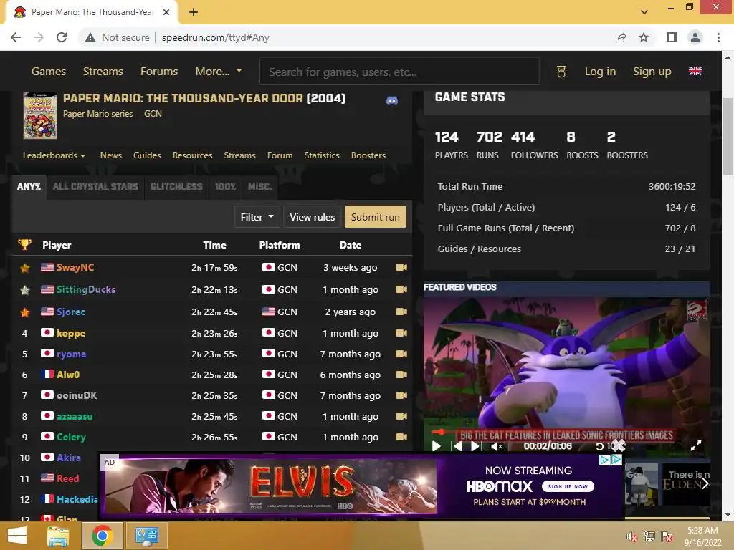Open Chrome side panel
This screenshot has width=734, height=550.
(672, 37)
